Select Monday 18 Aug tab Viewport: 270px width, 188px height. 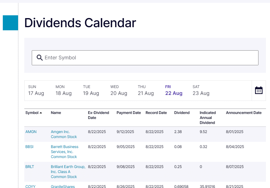[x=64, y=90]
